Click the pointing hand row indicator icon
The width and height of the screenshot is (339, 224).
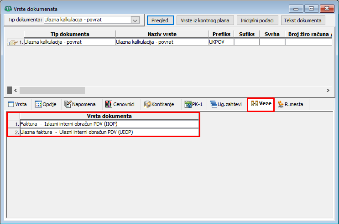tap(12, 42)
